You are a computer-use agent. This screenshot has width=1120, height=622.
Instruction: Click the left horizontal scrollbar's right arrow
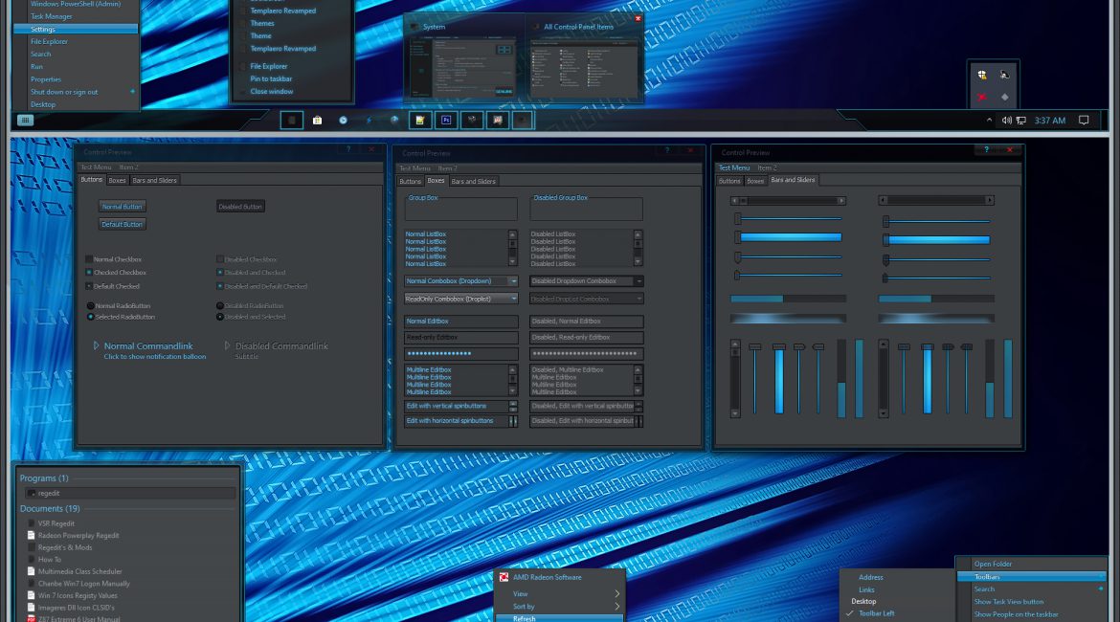[x=841, y=201]
